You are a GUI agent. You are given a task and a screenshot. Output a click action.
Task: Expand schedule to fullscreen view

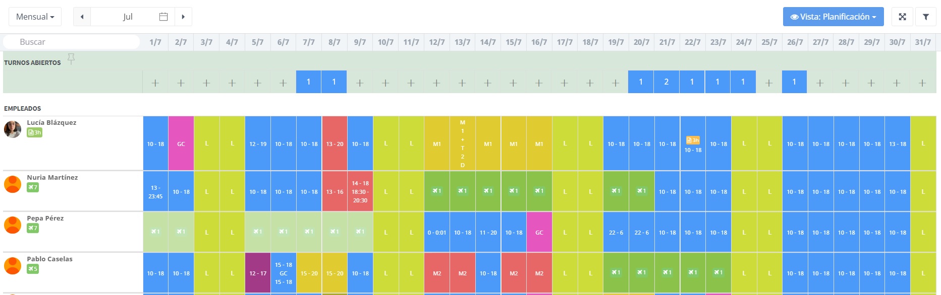[x=903, y=17]
